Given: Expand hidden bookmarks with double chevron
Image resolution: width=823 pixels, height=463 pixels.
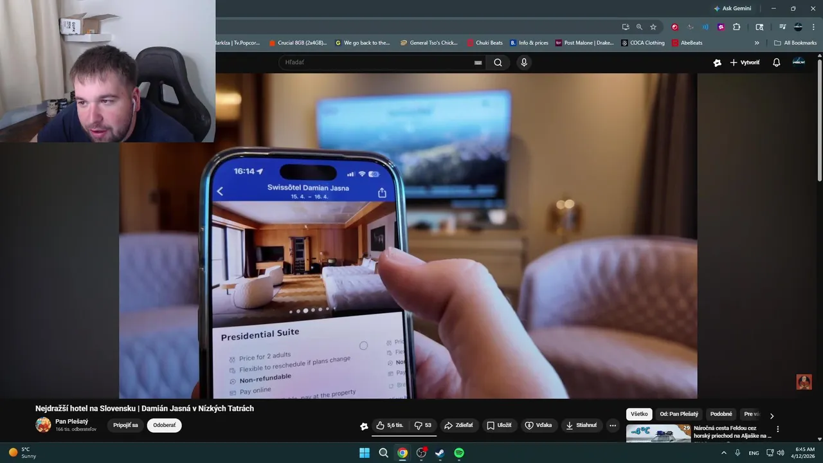Looking at the screenshot, I should (757, 43).
